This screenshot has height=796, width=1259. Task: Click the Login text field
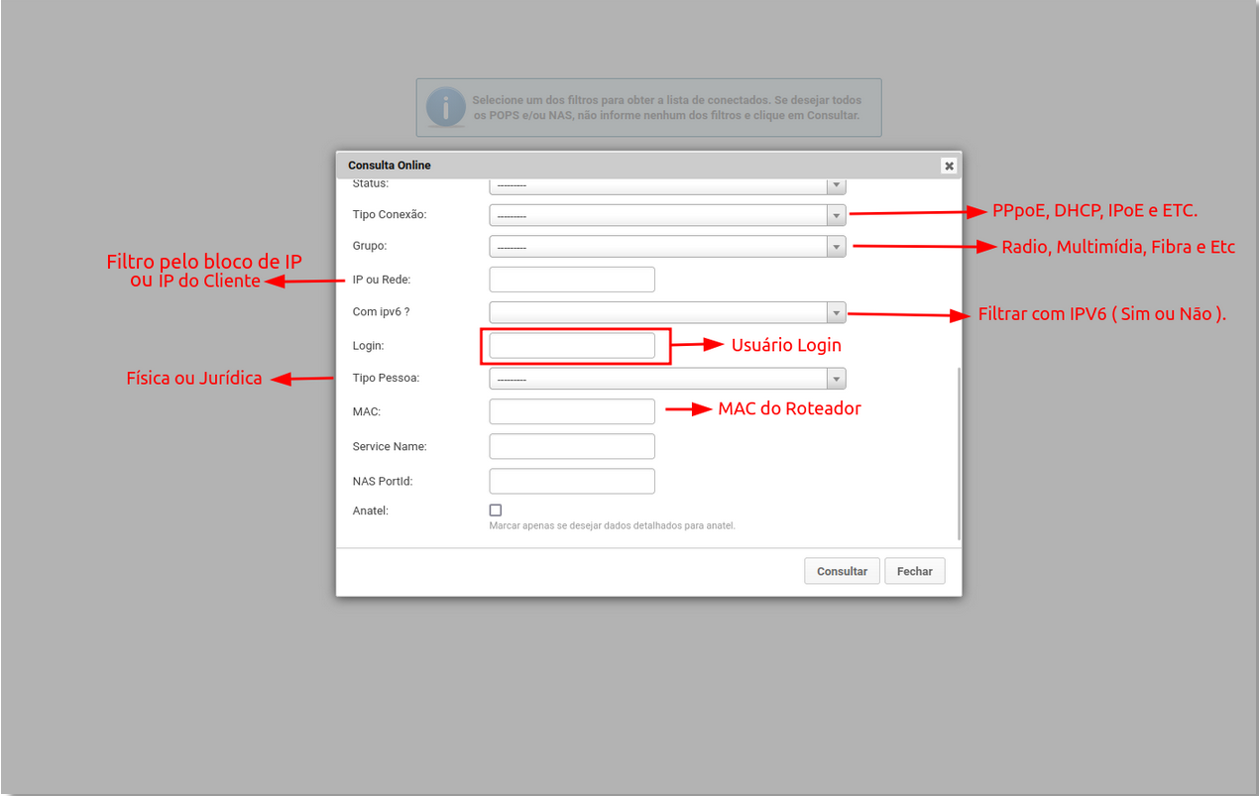coord(572,345)
